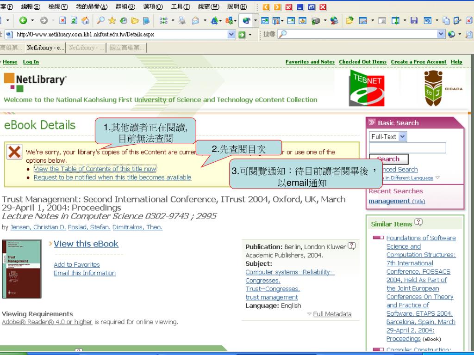Click the Trust--Congresses. subject link

(273, 289)
